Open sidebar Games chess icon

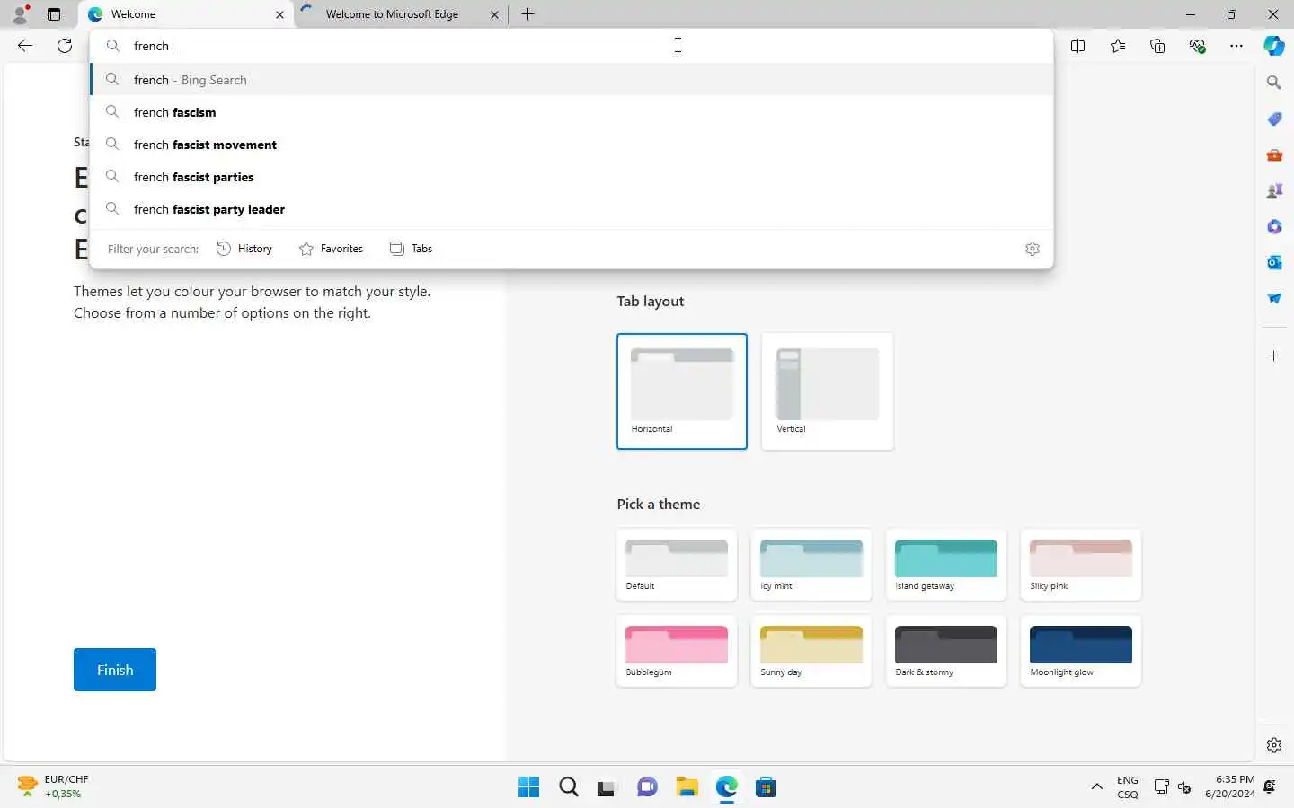pyautogui.click(x=1273, y=190)
